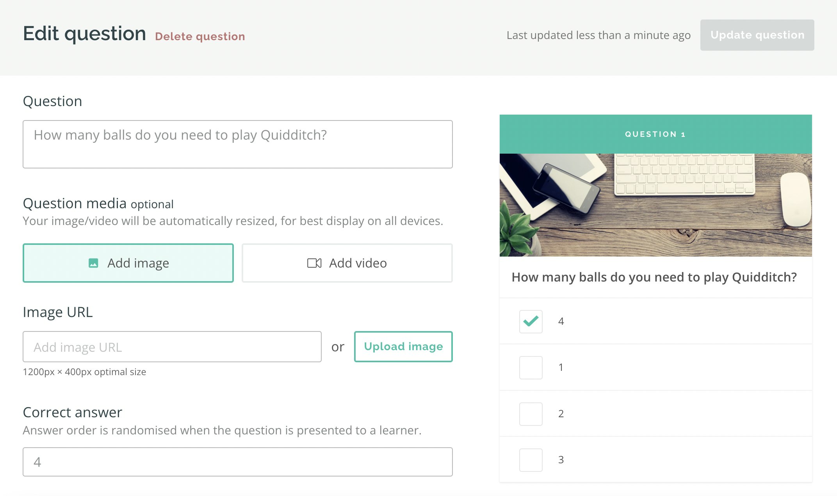Select the Add image media option
The height and width of the screenshot is (496, 837).
pos(128,263)
